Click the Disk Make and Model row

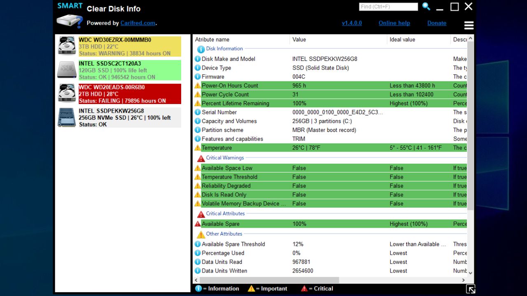click(330, 59)
